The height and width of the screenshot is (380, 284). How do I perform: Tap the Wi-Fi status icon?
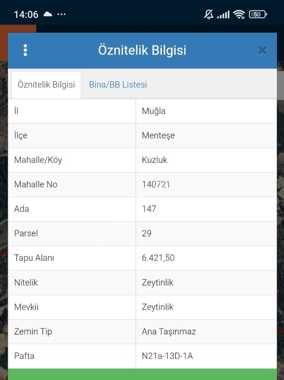(239, 14)
